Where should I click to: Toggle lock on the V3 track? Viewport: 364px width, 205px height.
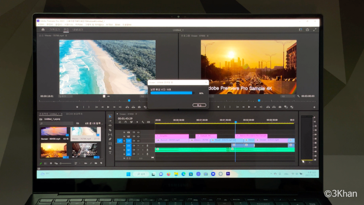coord(124,132)
